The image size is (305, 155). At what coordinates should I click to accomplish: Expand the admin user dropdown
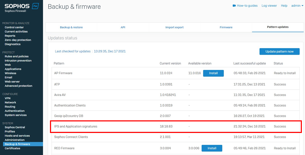[297, 6]
